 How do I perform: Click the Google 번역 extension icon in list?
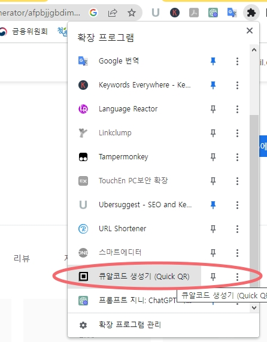tap(83, 61)
